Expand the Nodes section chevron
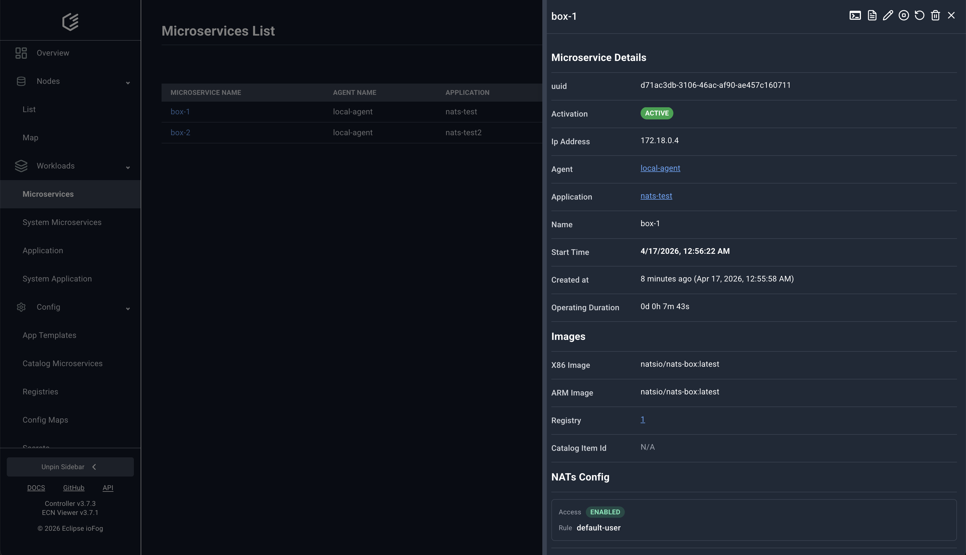 tap(128, 82)
